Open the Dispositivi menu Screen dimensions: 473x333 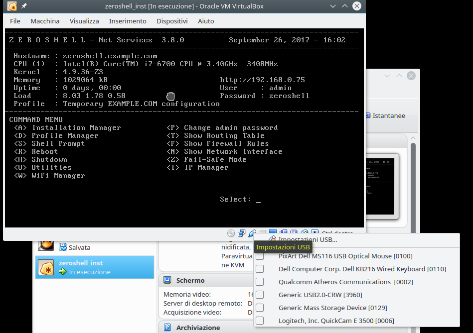point(172,21)
